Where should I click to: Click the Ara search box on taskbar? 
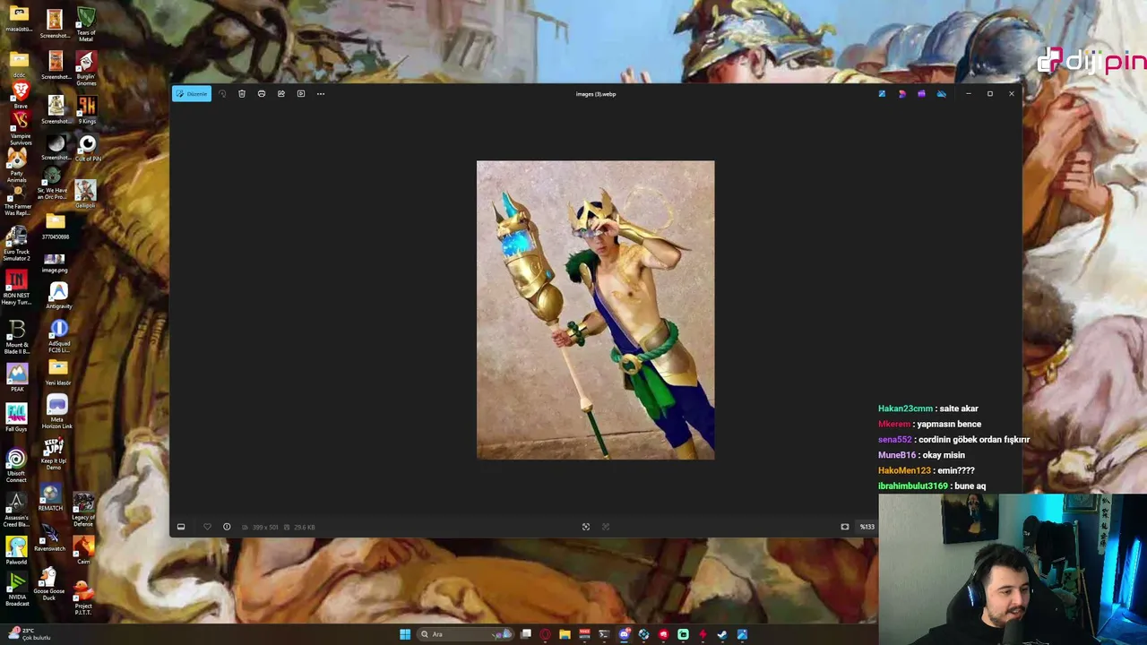point(466,634)
